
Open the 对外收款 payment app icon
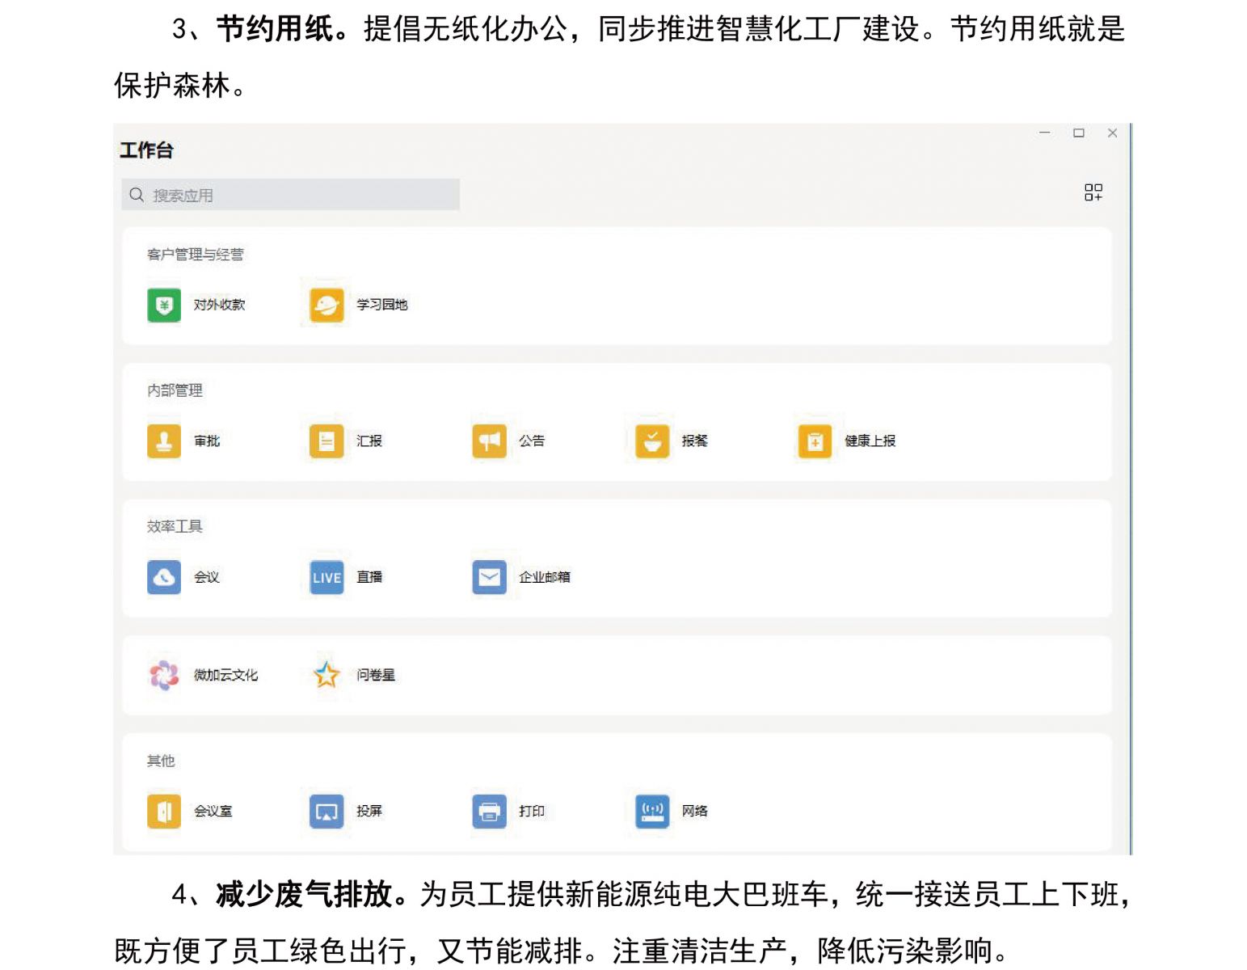coord(164,305)
